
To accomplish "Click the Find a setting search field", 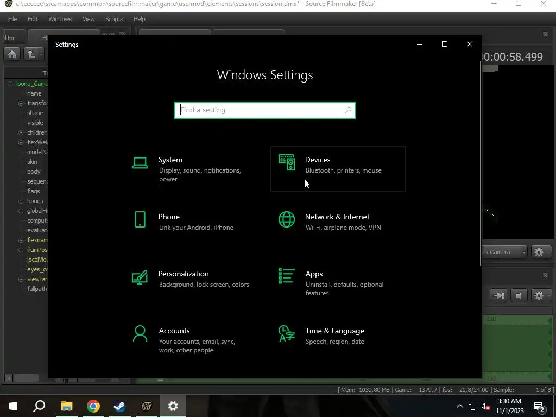I will point(265,110).
